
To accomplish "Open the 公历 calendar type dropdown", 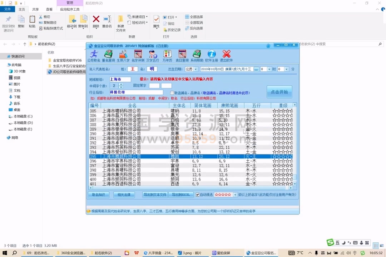I will pos(196,69).
